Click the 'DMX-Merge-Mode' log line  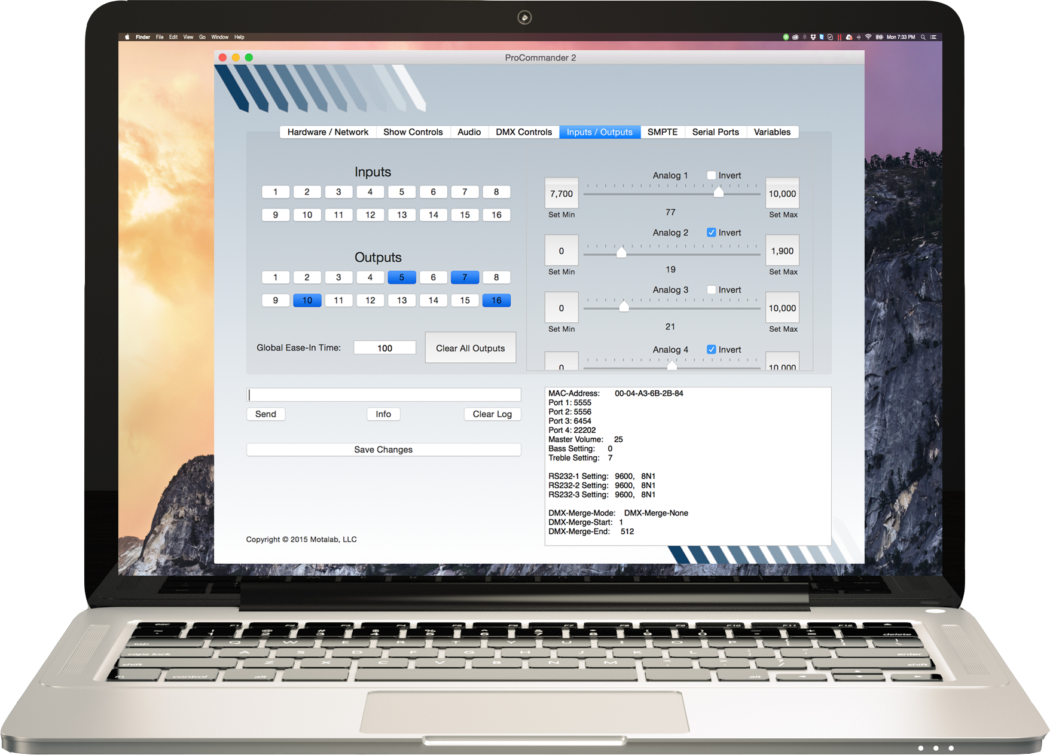618,513
